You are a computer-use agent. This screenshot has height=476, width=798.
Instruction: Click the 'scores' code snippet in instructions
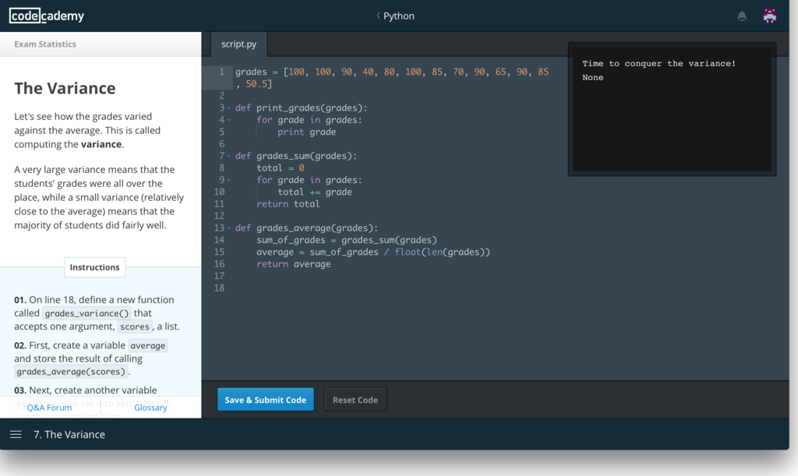coord(135,326)
